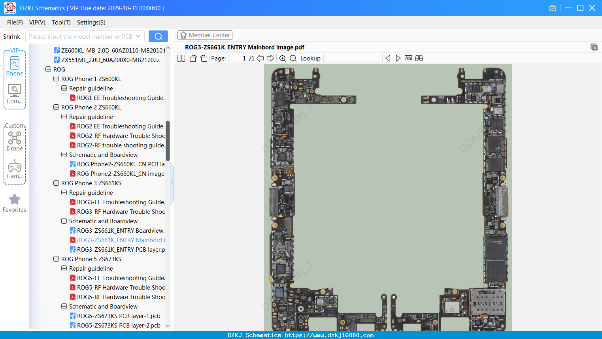Open ROG Phone2-ZS660KL_CN image file
602x339 pixels.
click(x=117, y=174)
